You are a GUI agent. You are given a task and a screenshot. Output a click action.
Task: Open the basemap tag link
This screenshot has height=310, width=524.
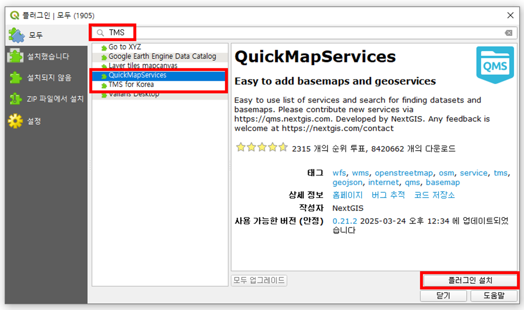click(443, 183)
